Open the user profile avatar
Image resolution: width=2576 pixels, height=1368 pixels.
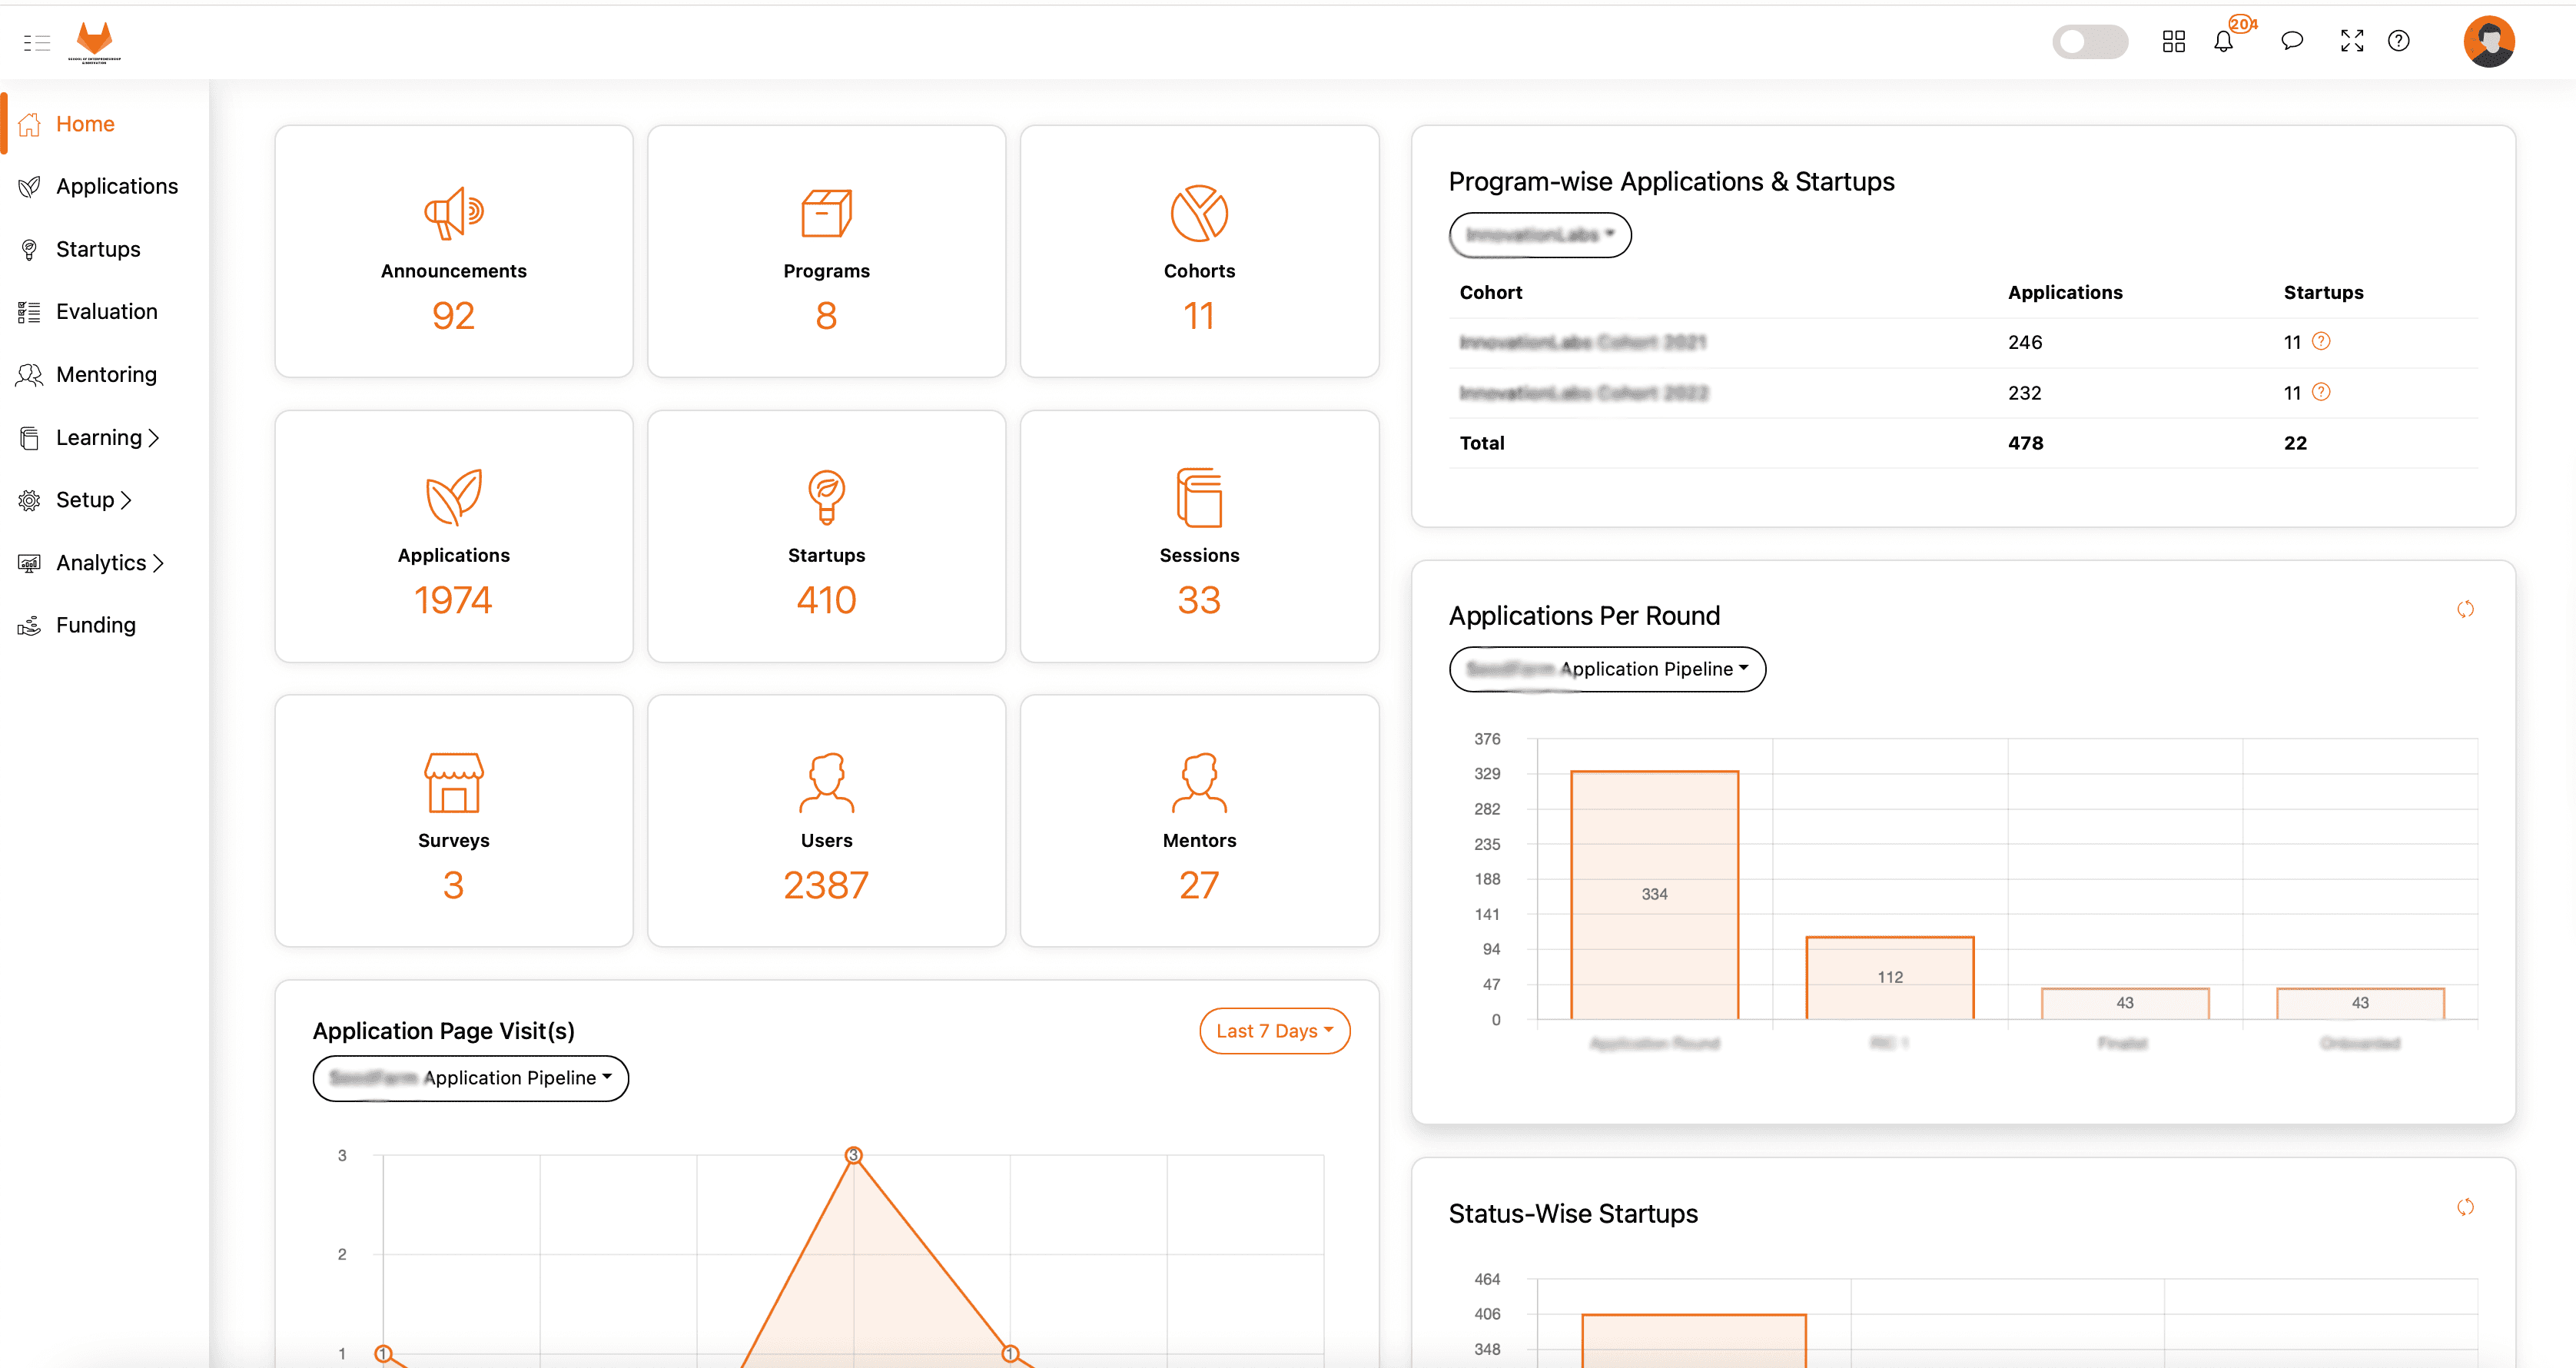(2489, 41)
